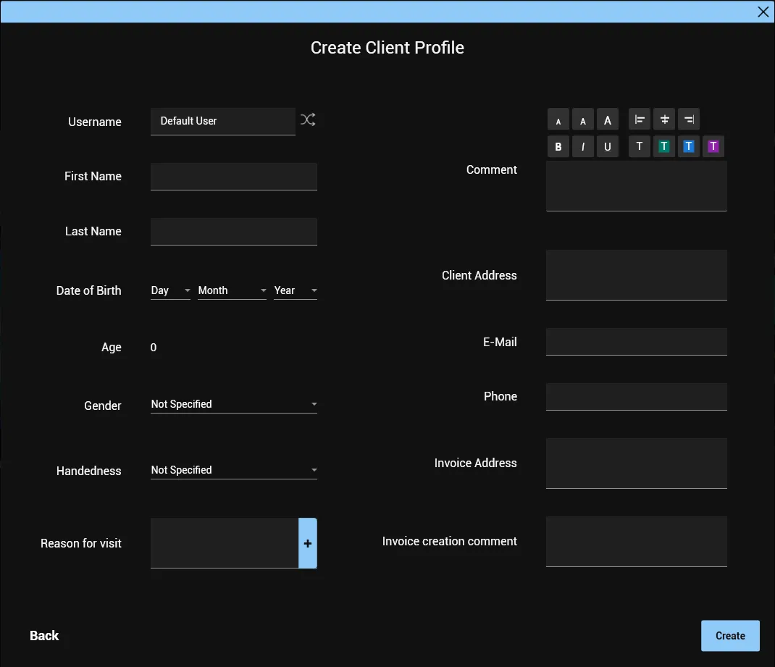
Task: Expand the Handedness dropdown
Action: (x=234, y=470)
